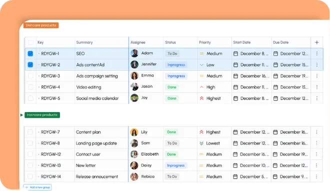This screenshot has width=330, height=191.
Task: Open the RDYGW-3 issue key link
Action: tap(50, 76)
